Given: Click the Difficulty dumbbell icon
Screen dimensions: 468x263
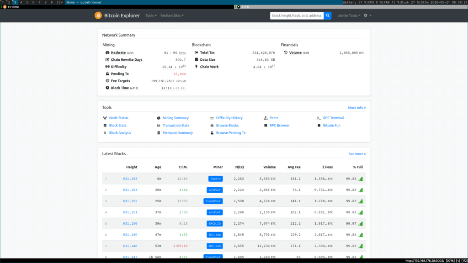Looking at the screenshot, I should click(x=107, y=67).
